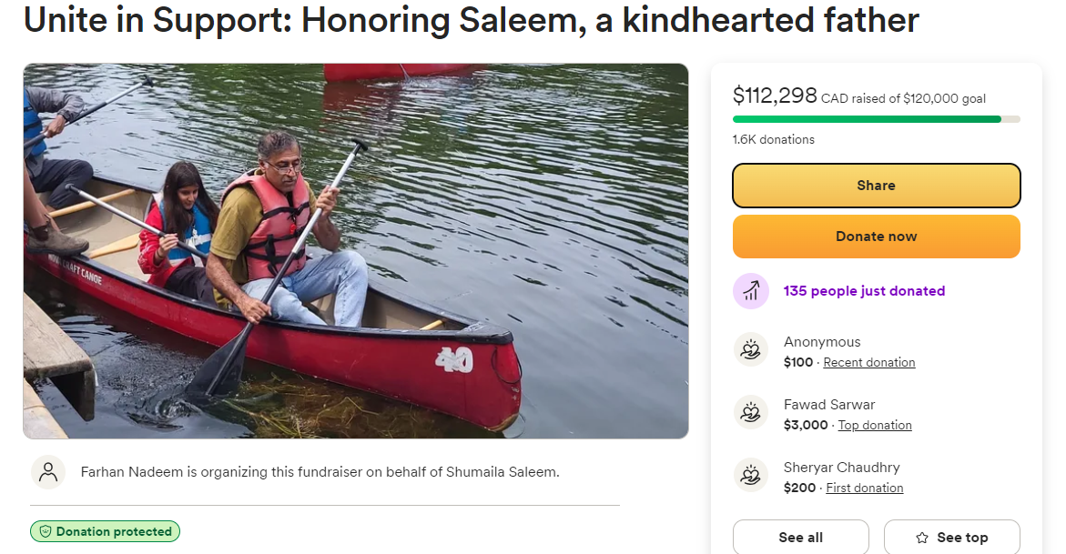Click the fundraiser title heading

tap(471, 20)
